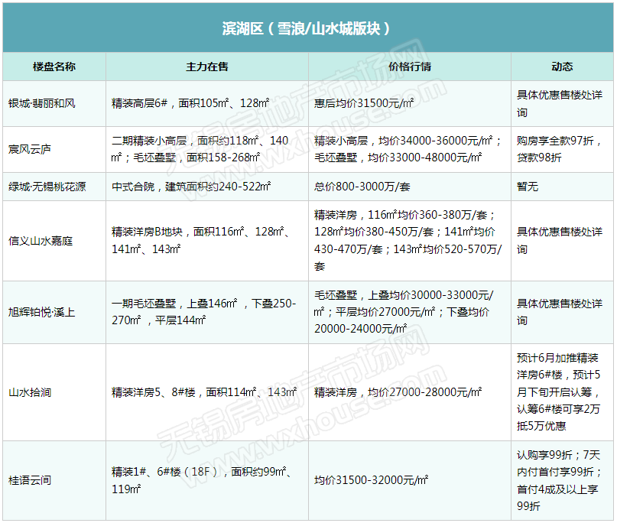
Task: Select the 主力在售 column header
Action: pyautogui.click(x=206, y=67)
